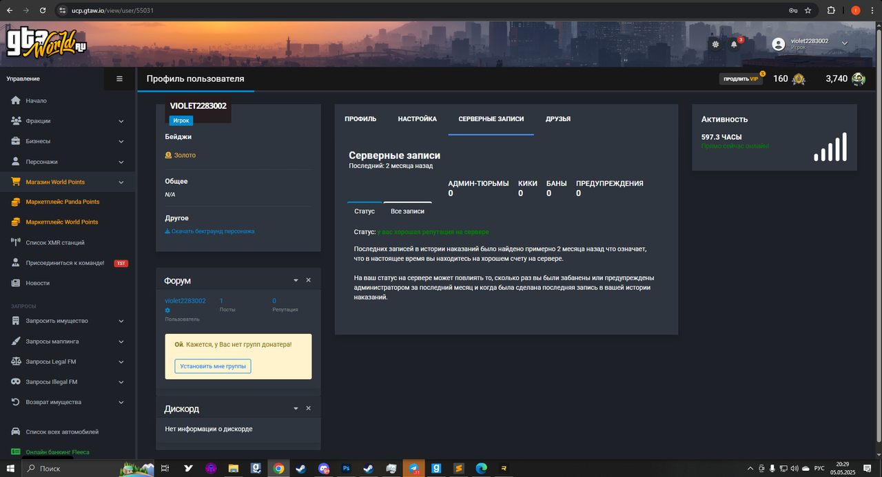Click the XMR stations antenna icon
Screen dimensions: 882x477
(16, 242)
